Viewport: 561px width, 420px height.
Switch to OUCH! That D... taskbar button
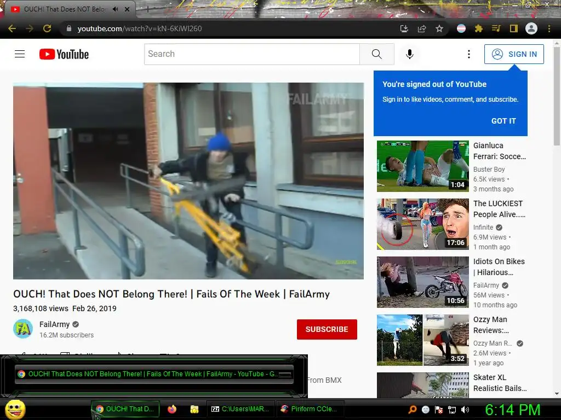(x=125, y=409)
